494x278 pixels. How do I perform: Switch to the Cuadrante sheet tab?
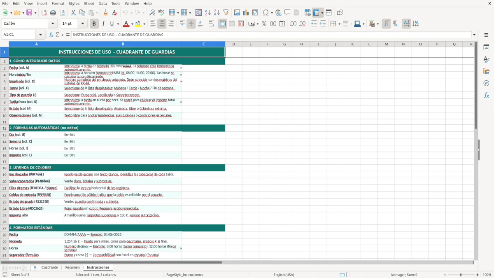[49, 267]
